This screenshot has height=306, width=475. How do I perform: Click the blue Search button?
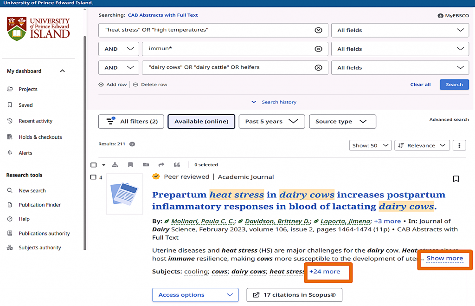pos(454,85)
